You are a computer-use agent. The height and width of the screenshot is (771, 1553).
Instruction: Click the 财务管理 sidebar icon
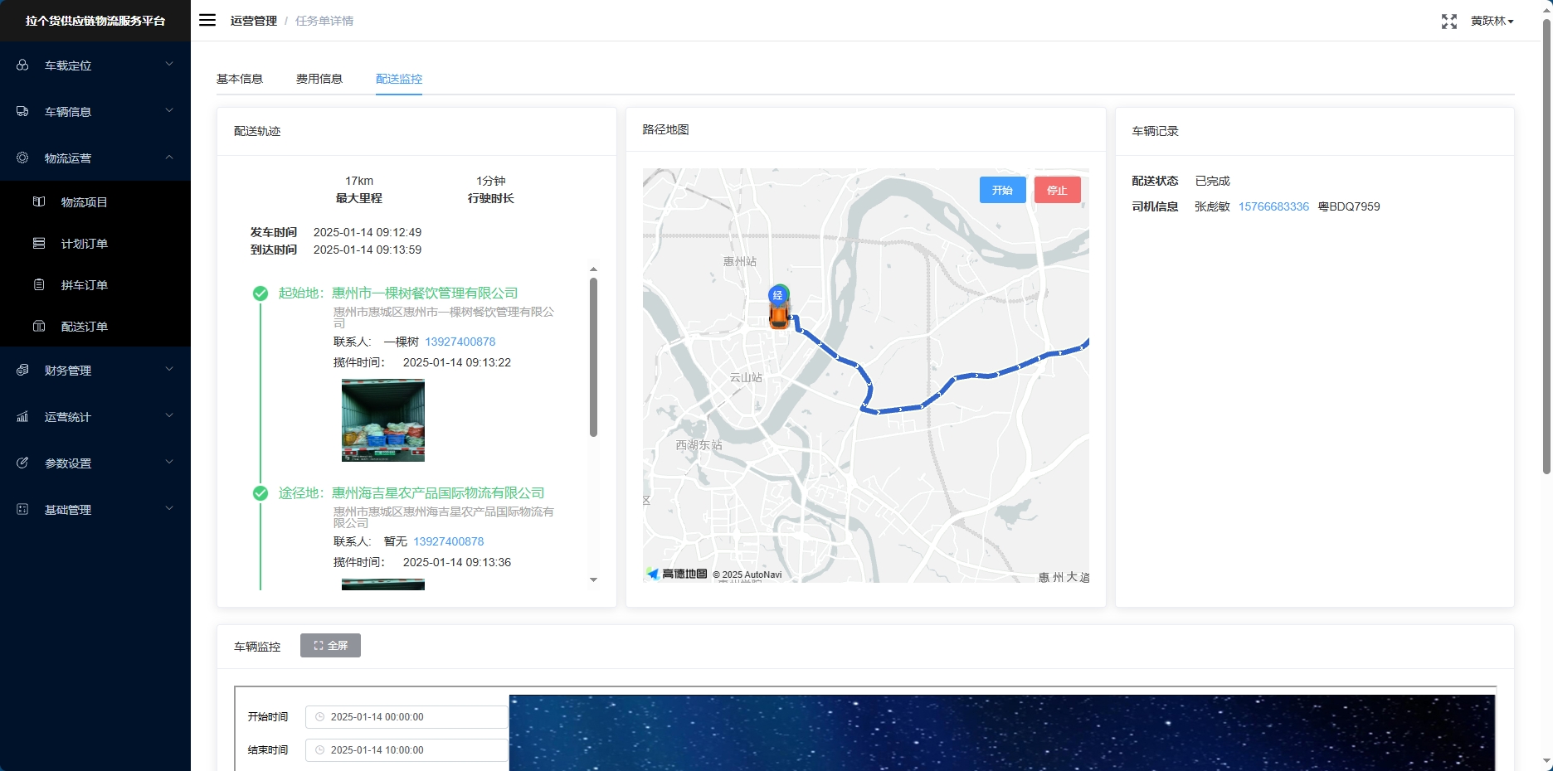(x=22, y=370)
